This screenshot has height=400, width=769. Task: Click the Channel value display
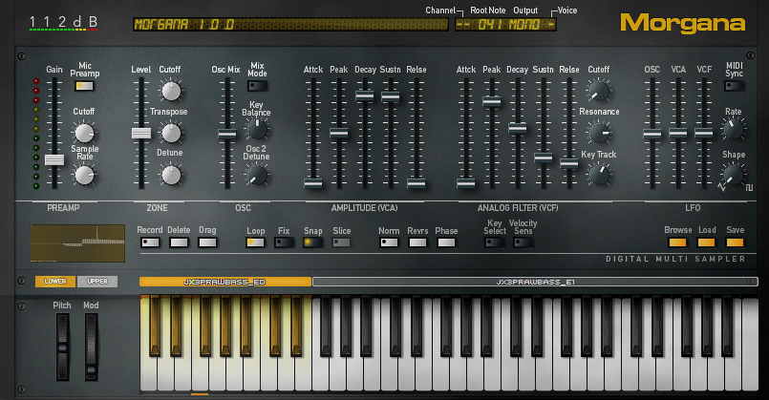tap(463, 25)
